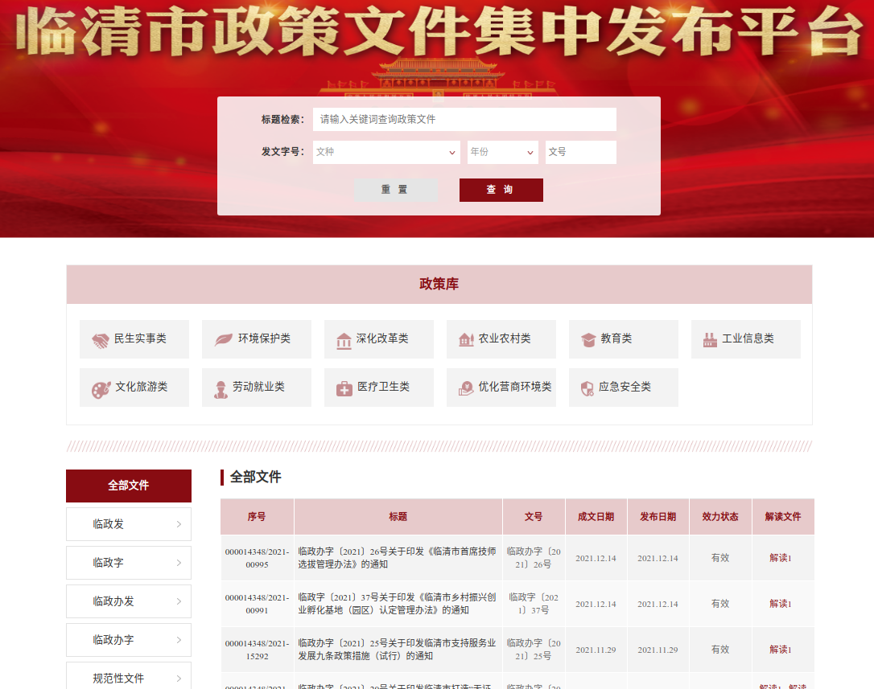
Task: Click the farmhouse icon for 农业农村类
Action: click(x=466, y=339)
